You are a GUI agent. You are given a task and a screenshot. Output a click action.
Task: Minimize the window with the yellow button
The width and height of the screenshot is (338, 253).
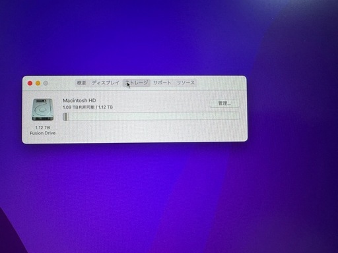pyautogui.click(x=38, y=83)
